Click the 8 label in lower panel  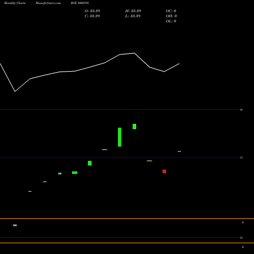click(243, 223)
